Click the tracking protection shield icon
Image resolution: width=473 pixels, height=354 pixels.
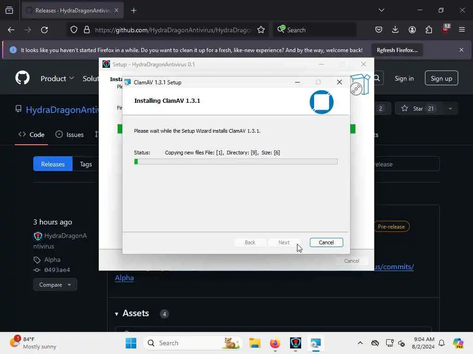point(74,30)
